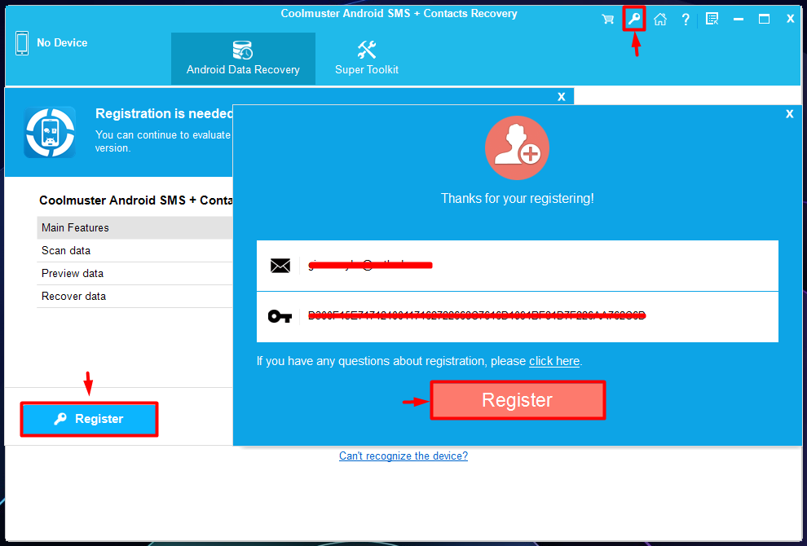This screenshot has height=546, width=807.
Task: Select the Scan data feature row
Action: pyautogui.click(x=134, y=251)
